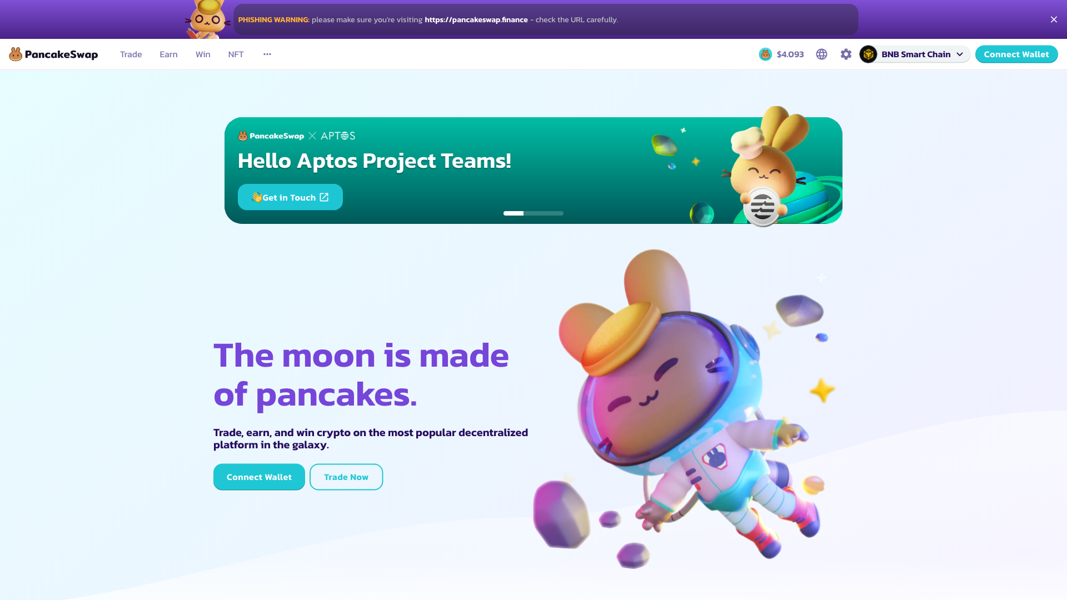Dismiss the phishing warning banner

[1054, 19]
